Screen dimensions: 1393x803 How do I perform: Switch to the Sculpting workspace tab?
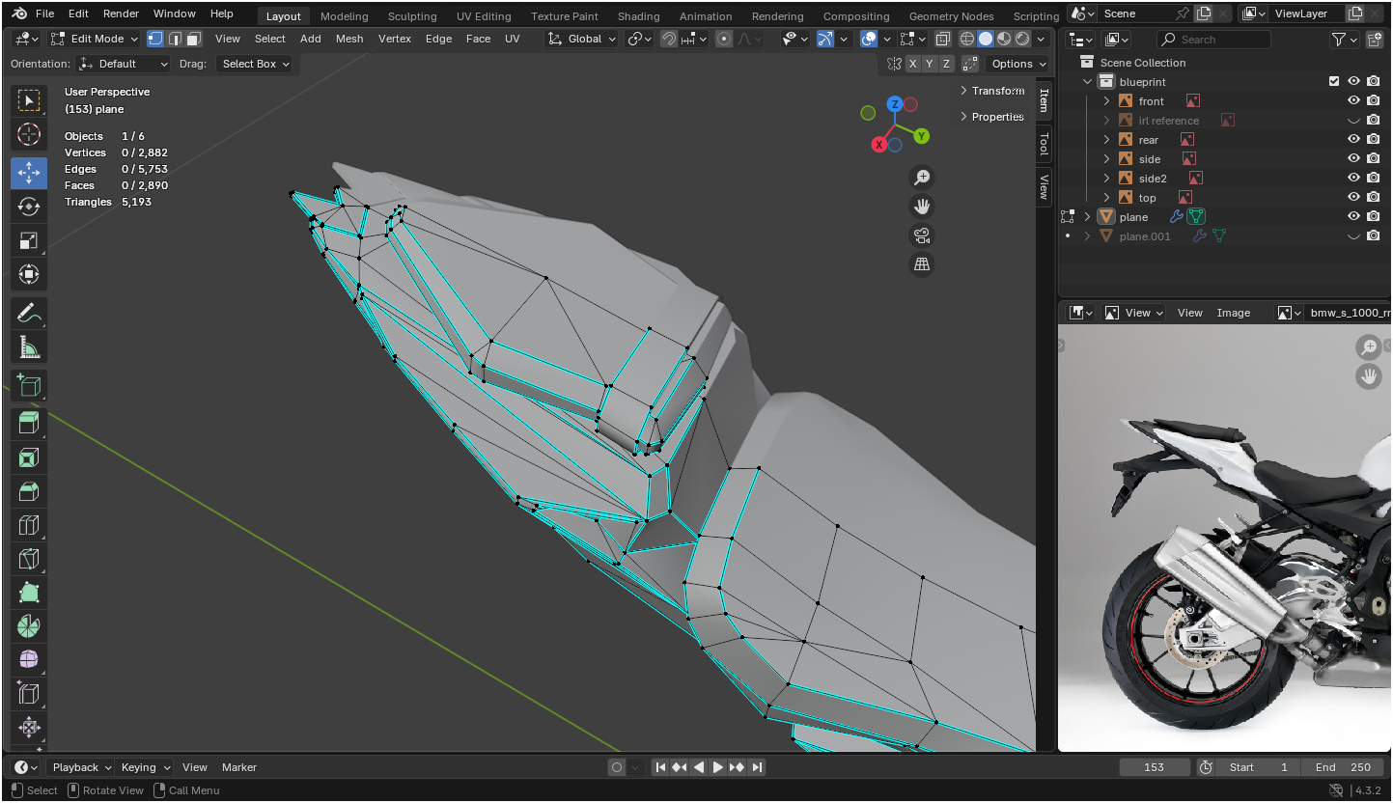tap(412, 16)
